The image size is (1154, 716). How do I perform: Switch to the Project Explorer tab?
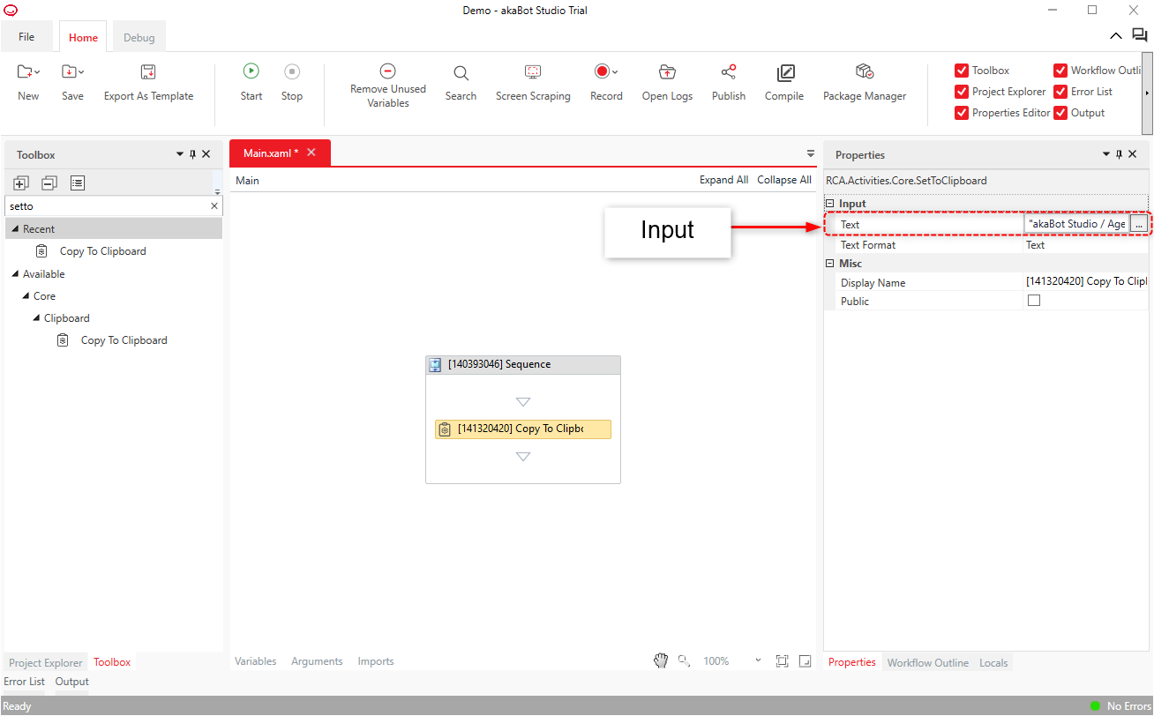click(45, 662)
